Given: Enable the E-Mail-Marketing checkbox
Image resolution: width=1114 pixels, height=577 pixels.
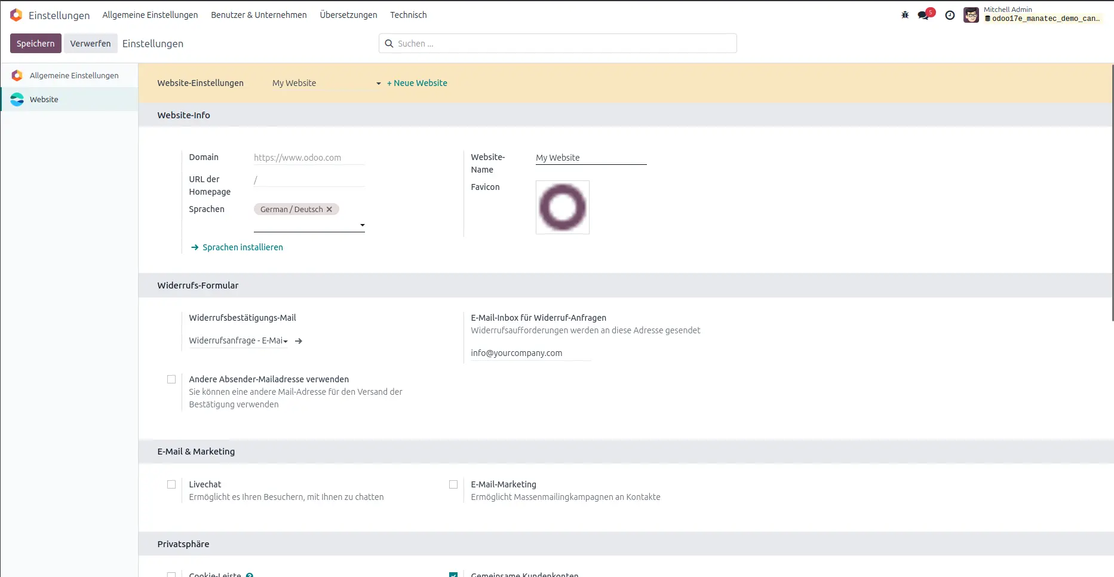Looking at the screenshot, I should pos(453,484).
